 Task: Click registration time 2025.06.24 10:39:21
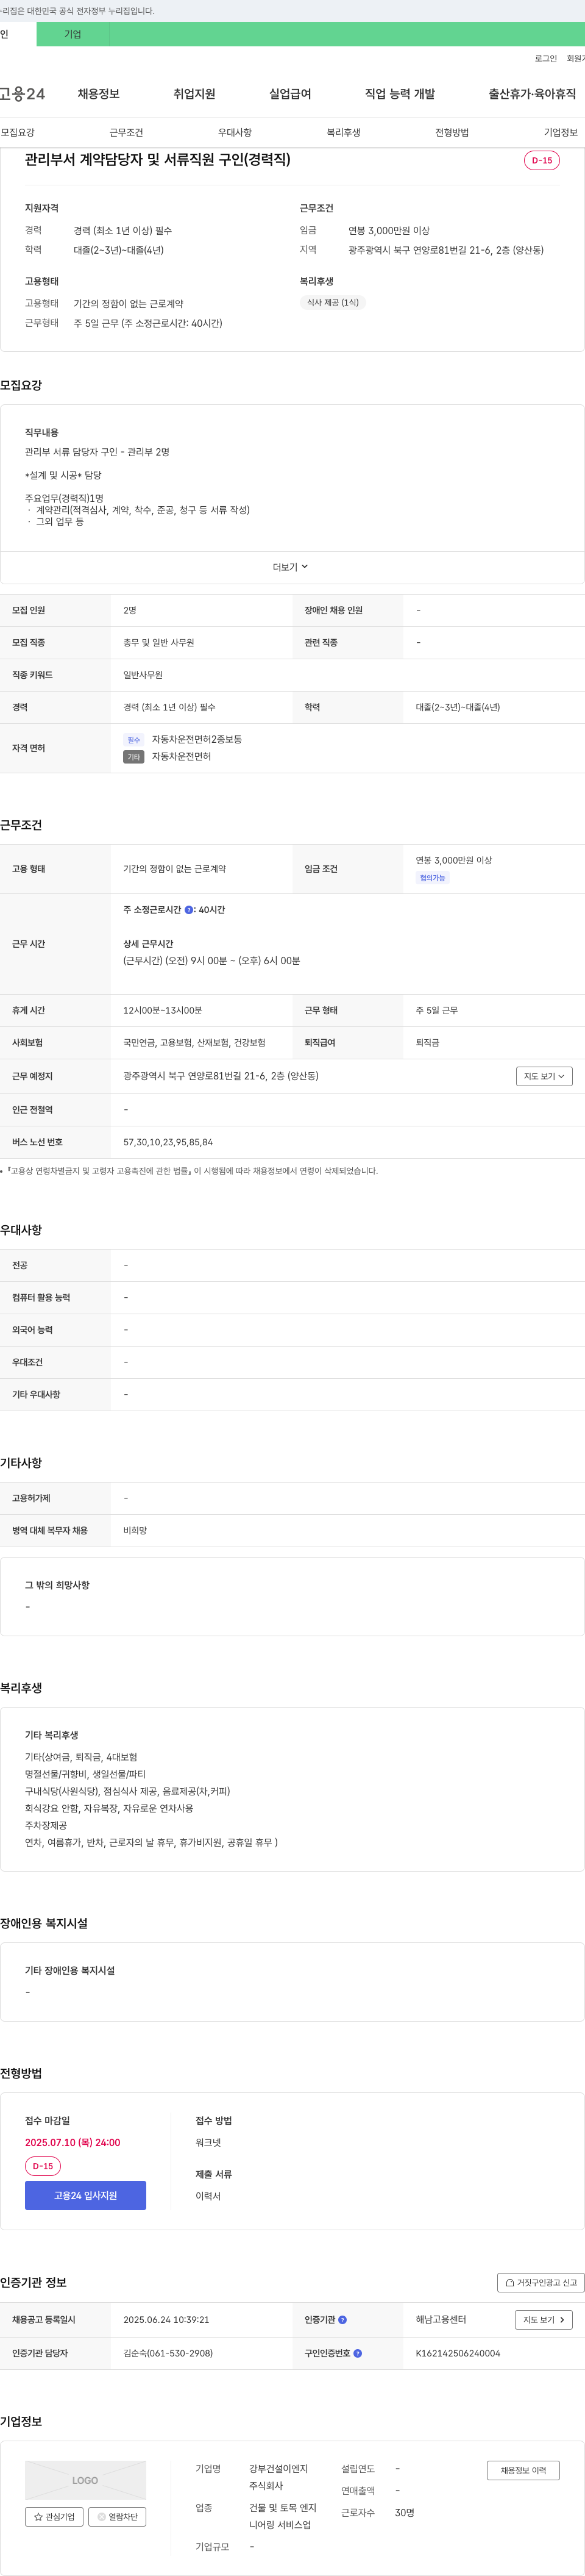point(166,2320)
